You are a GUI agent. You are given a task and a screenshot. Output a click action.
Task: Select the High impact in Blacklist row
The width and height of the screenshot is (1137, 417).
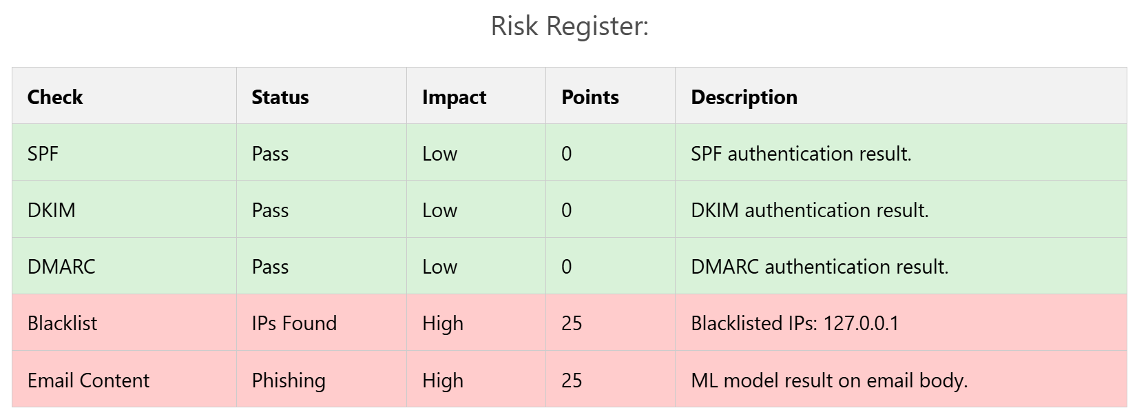point(442,323)
